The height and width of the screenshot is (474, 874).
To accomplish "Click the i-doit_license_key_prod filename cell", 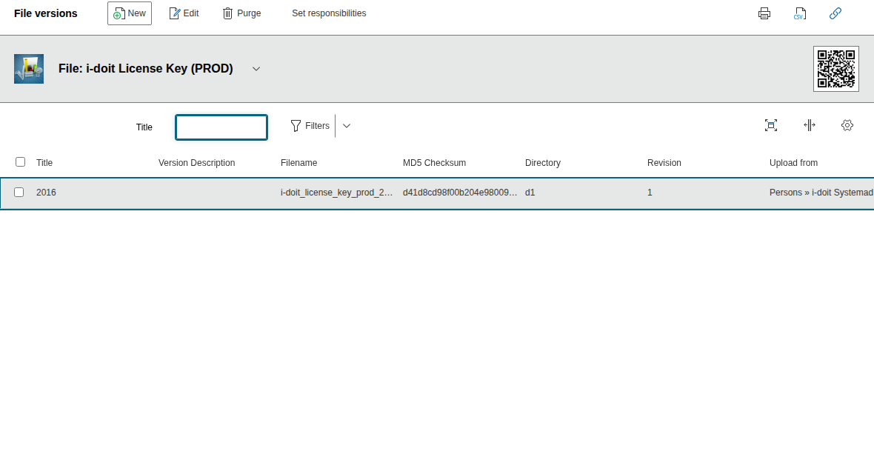I will [x=337, y=193].
